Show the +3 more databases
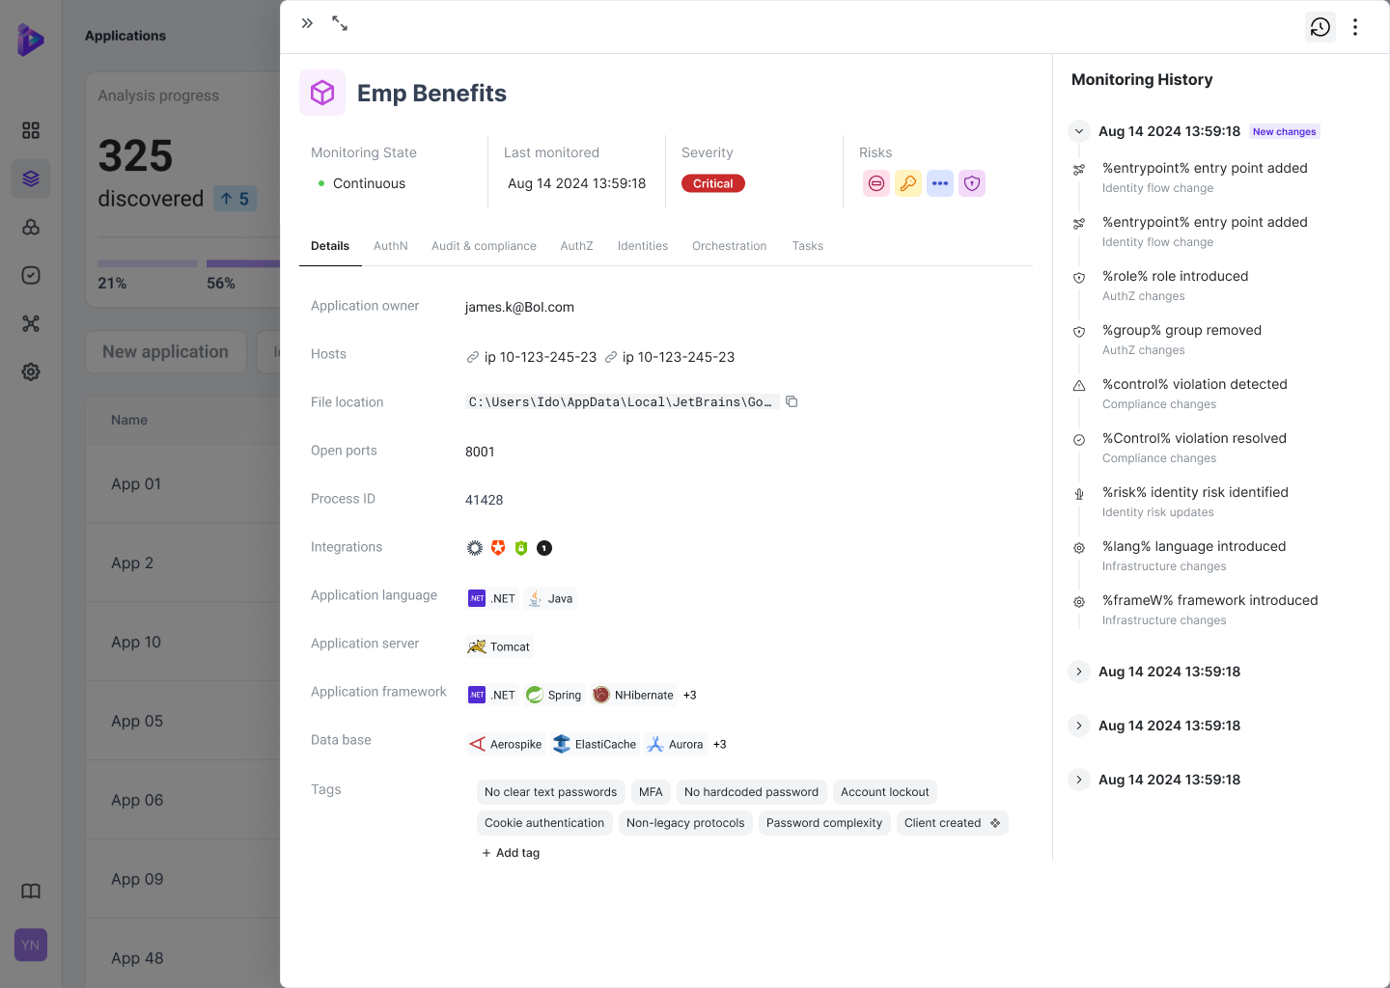 719,744
